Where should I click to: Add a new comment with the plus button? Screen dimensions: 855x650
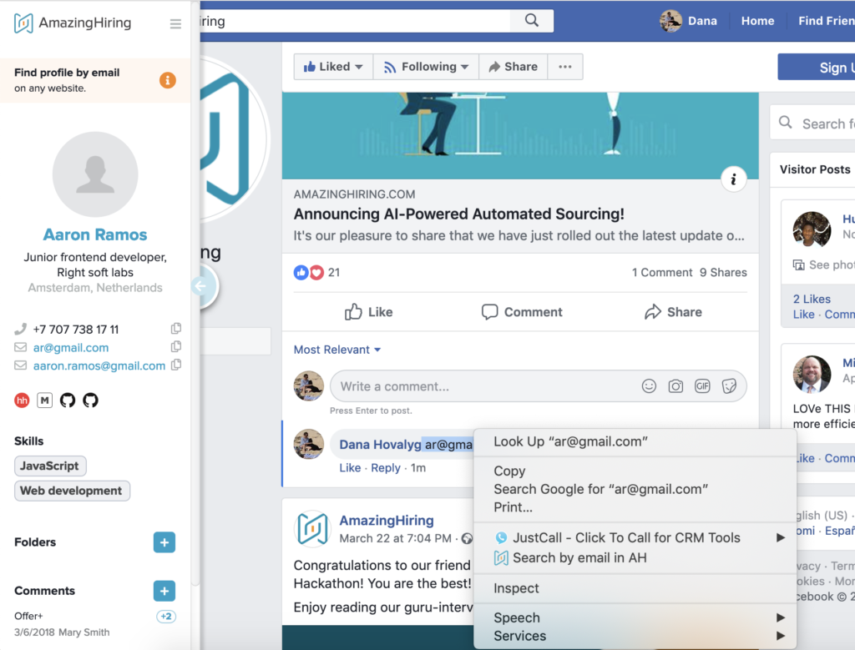coord(164,591)
